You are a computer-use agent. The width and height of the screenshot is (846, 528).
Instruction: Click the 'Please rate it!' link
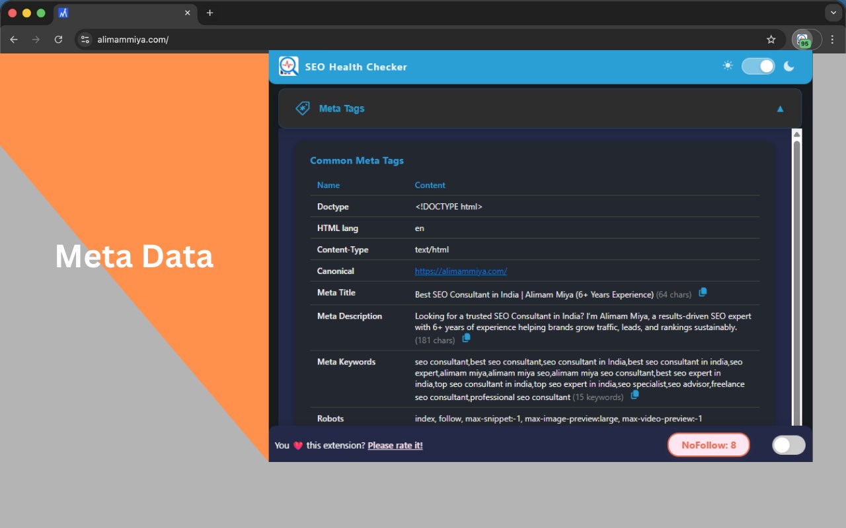coord(395,445)
